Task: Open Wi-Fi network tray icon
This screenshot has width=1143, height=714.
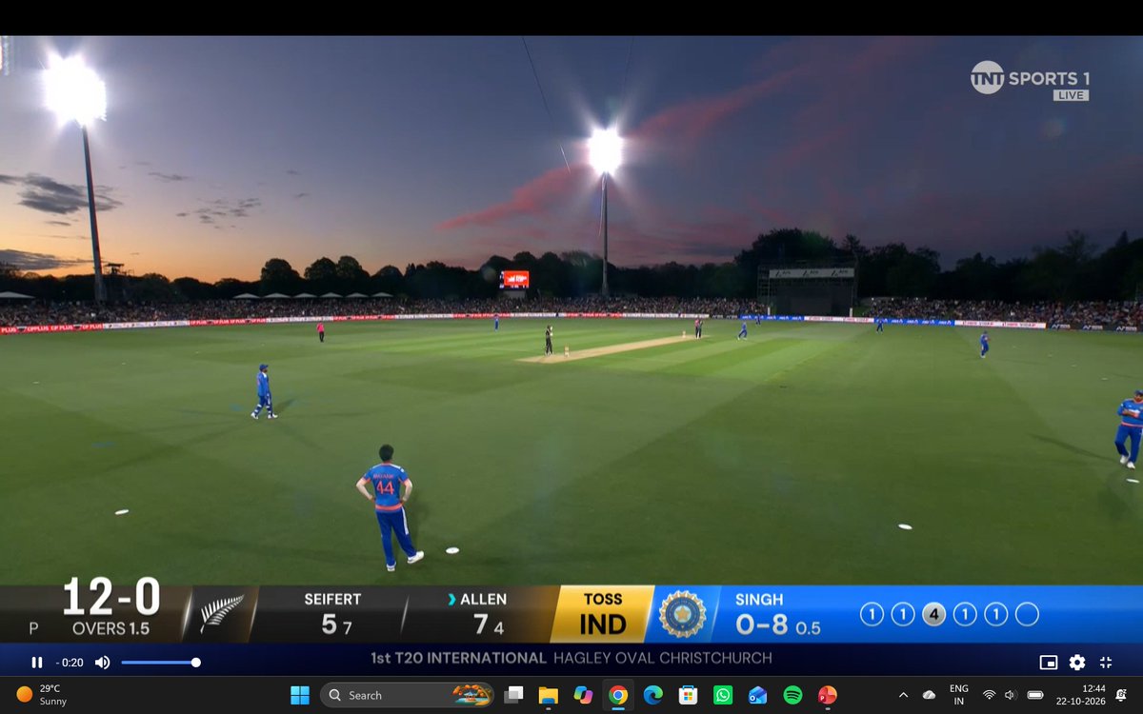Action: [x=989, y=695]
